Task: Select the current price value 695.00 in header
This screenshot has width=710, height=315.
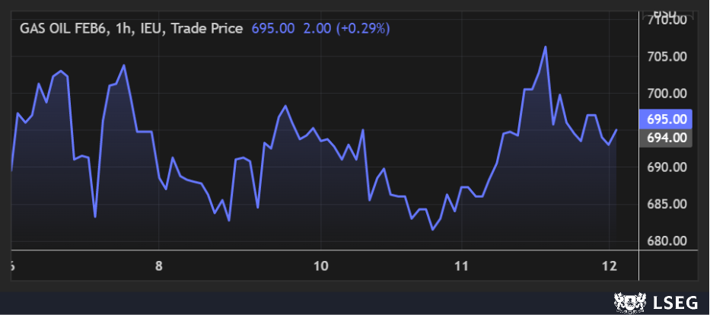Action: (x=273, y=28)
